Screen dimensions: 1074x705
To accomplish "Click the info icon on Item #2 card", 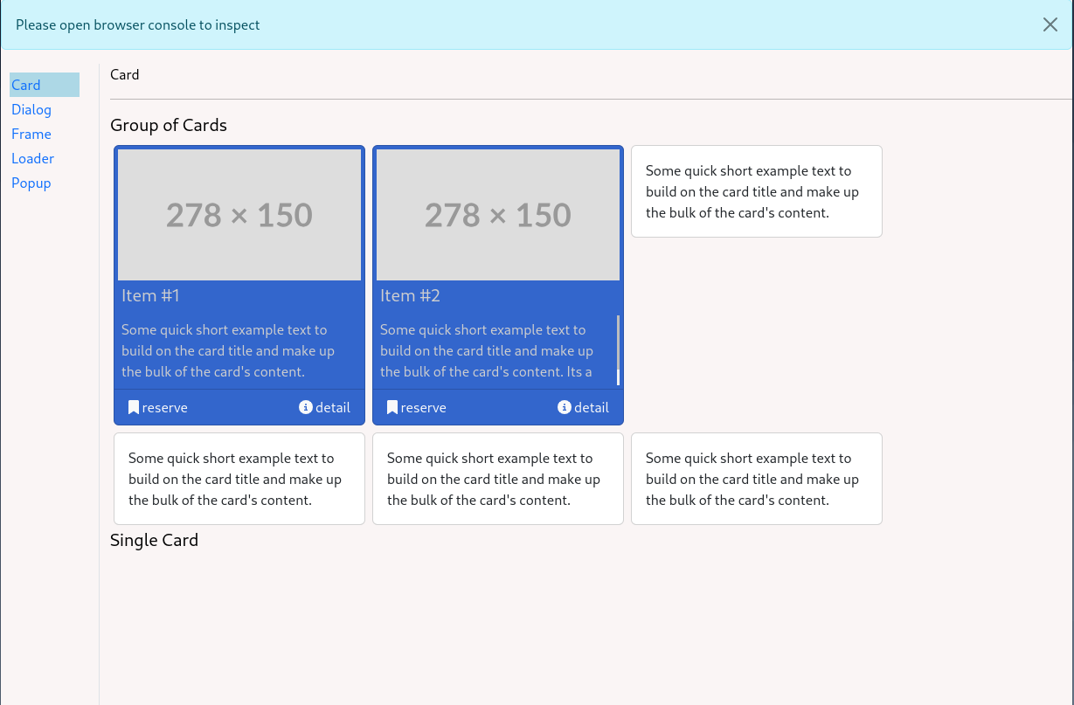I will point(564,407).
